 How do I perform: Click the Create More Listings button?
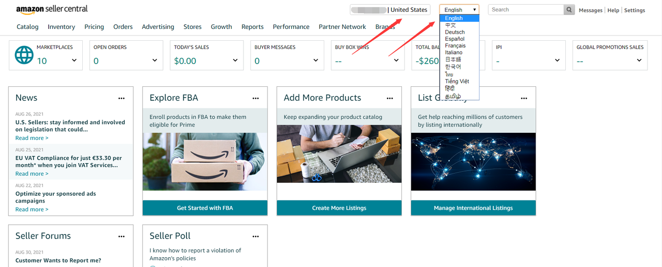coord(339,208)
